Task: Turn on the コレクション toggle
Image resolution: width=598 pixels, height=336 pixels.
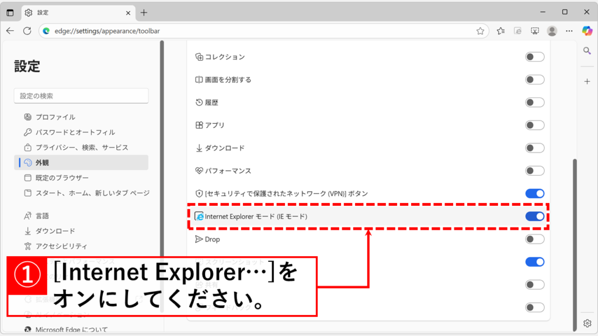Action: point(534,57)
